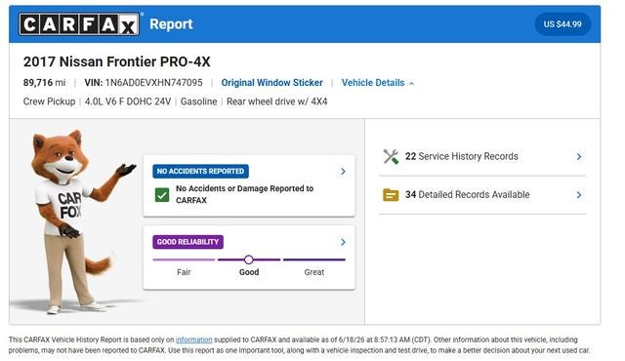Click the 4.0L V6 F DOHC 24V engine text
The width and height of the screenshot is (625, 361).
click(x=128, y=101)
